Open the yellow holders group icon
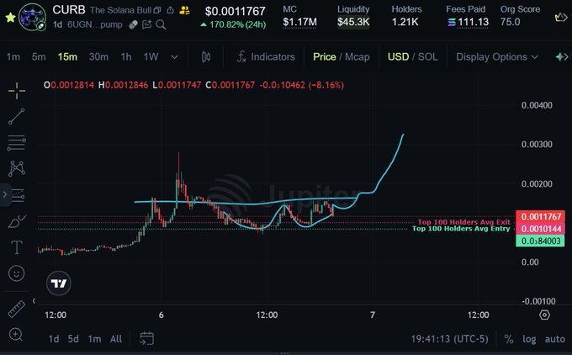The height and width of the screenshot is (355, 572). point(184,10)
